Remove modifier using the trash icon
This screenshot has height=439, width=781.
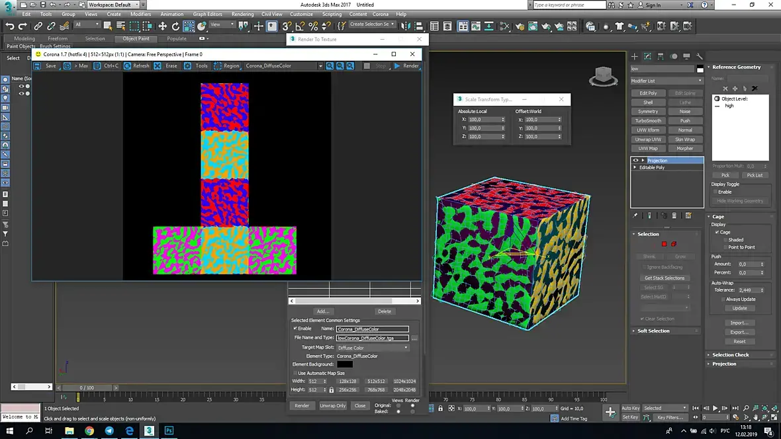point(674,216)
